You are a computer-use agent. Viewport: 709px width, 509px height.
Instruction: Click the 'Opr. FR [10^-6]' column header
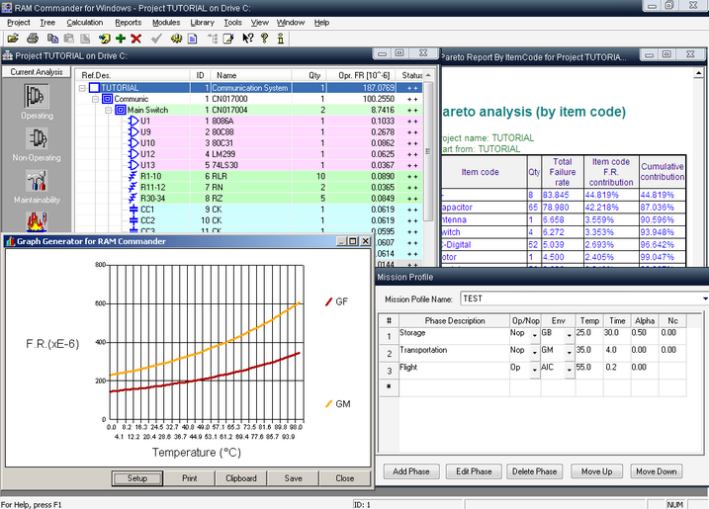[x=364, y=75]
